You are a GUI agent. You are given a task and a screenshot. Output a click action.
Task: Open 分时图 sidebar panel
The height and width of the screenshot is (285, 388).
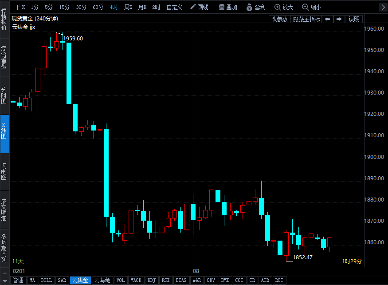point(4,95)
